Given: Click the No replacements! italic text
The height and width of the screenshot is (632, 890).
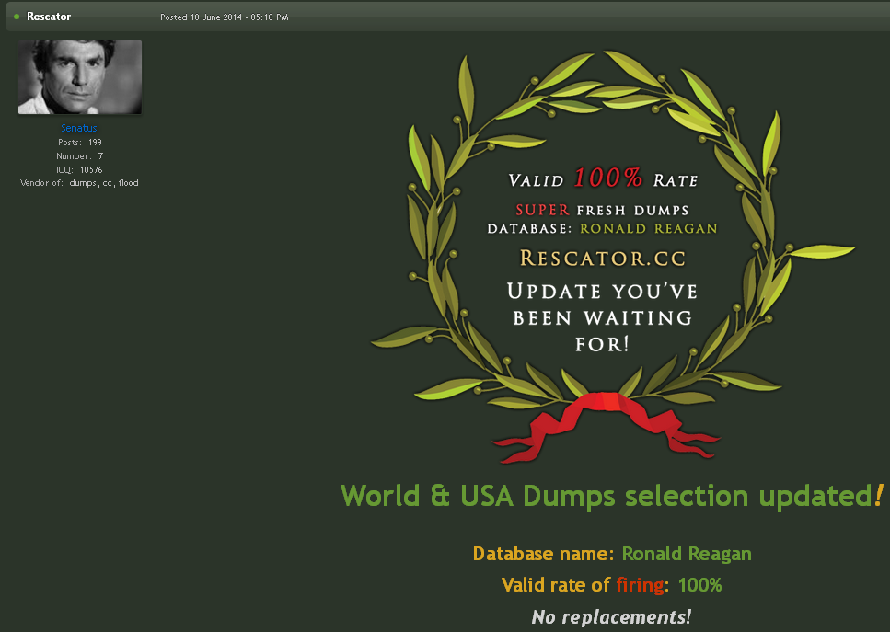Looking at the screenshot, I should coord(612,616).
